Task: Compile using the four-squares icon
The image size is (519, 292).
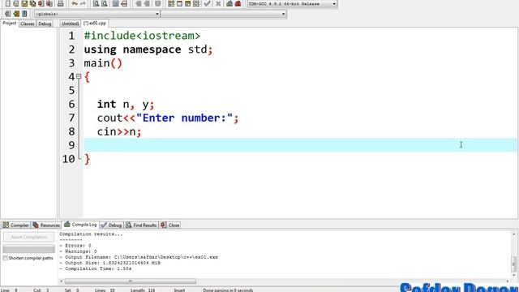Action: tap(171, 3)
